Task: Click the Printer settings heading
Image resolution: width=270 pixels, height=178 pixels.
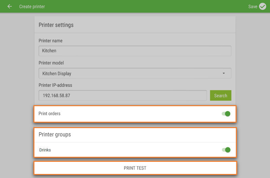Action: pos(56,25)
